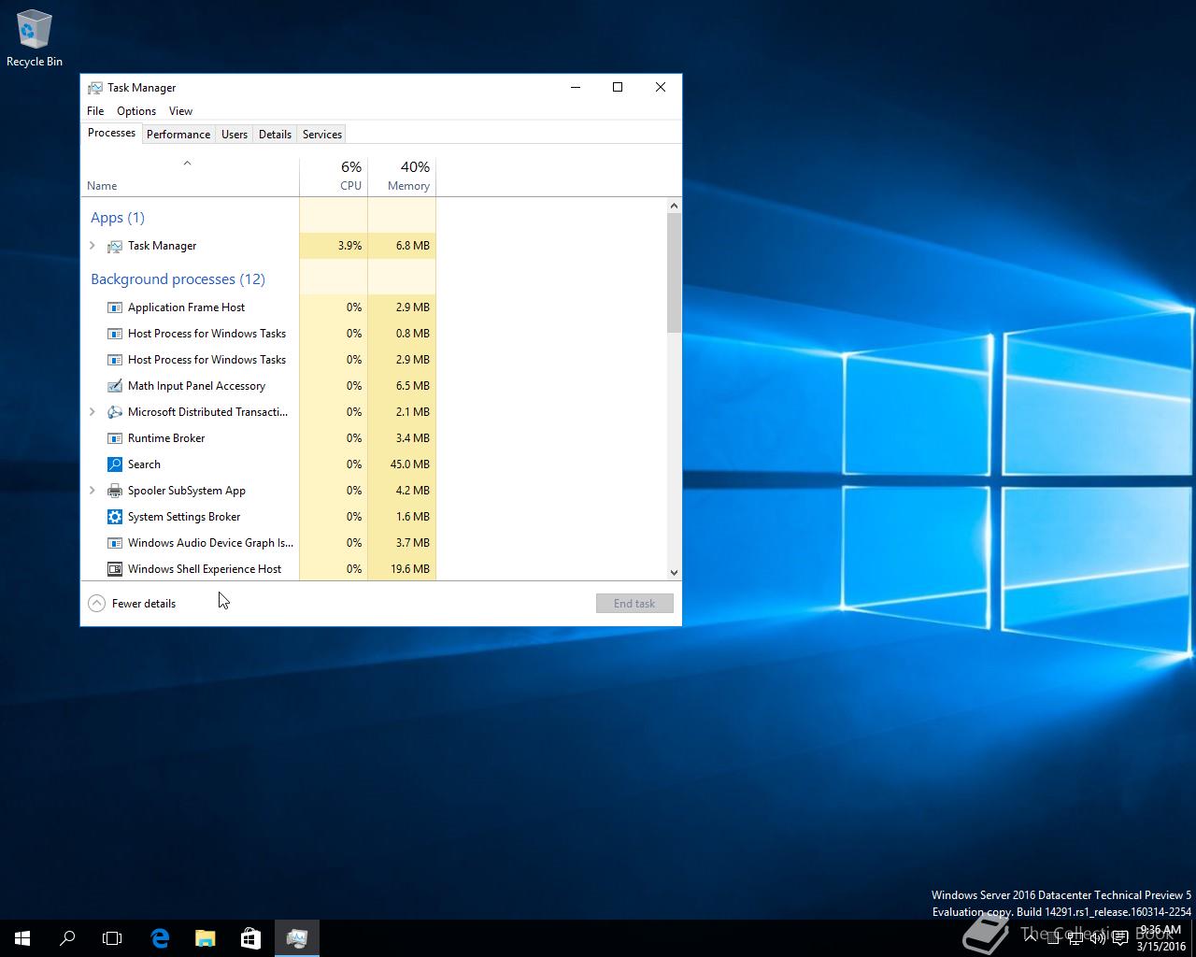
Task: Open the View menu
Action: point(180,111)
